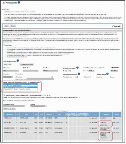
Task: Select No for foreign organization affiliation
Action: (48, 95)
